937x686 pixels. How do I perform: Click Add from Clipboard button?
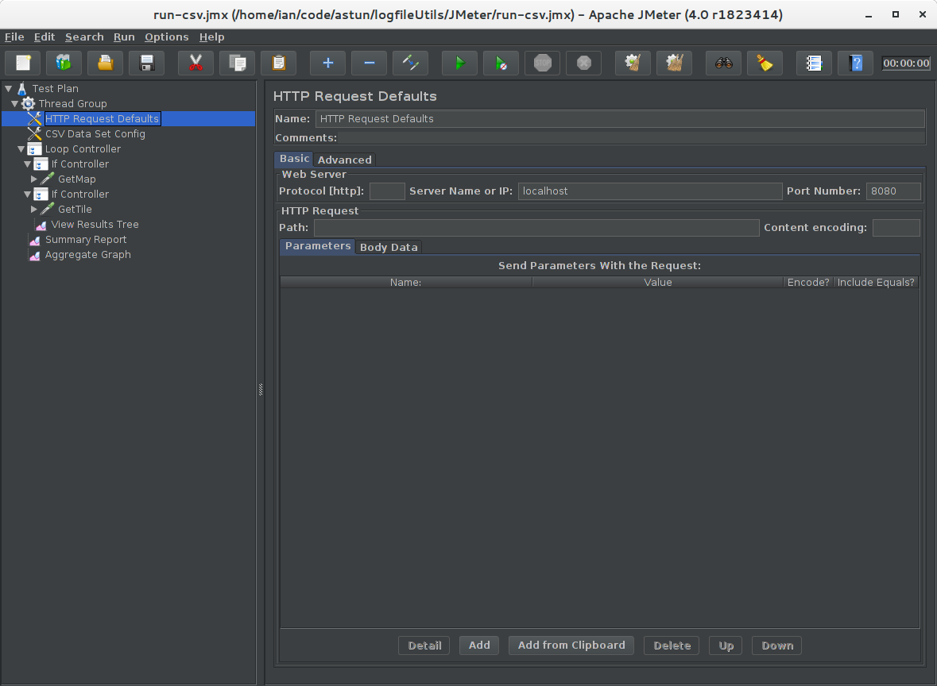(571, 646)
